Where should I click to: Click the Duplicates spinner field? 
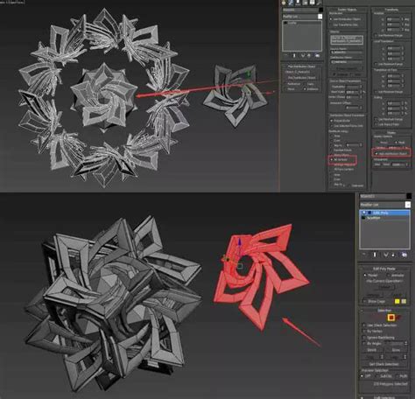(x=353, y=87)
